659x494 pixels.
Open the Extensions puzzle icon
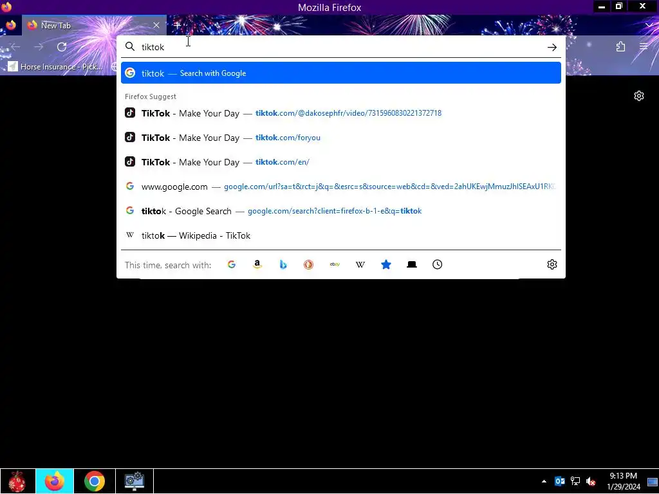(x=621, y=46)
